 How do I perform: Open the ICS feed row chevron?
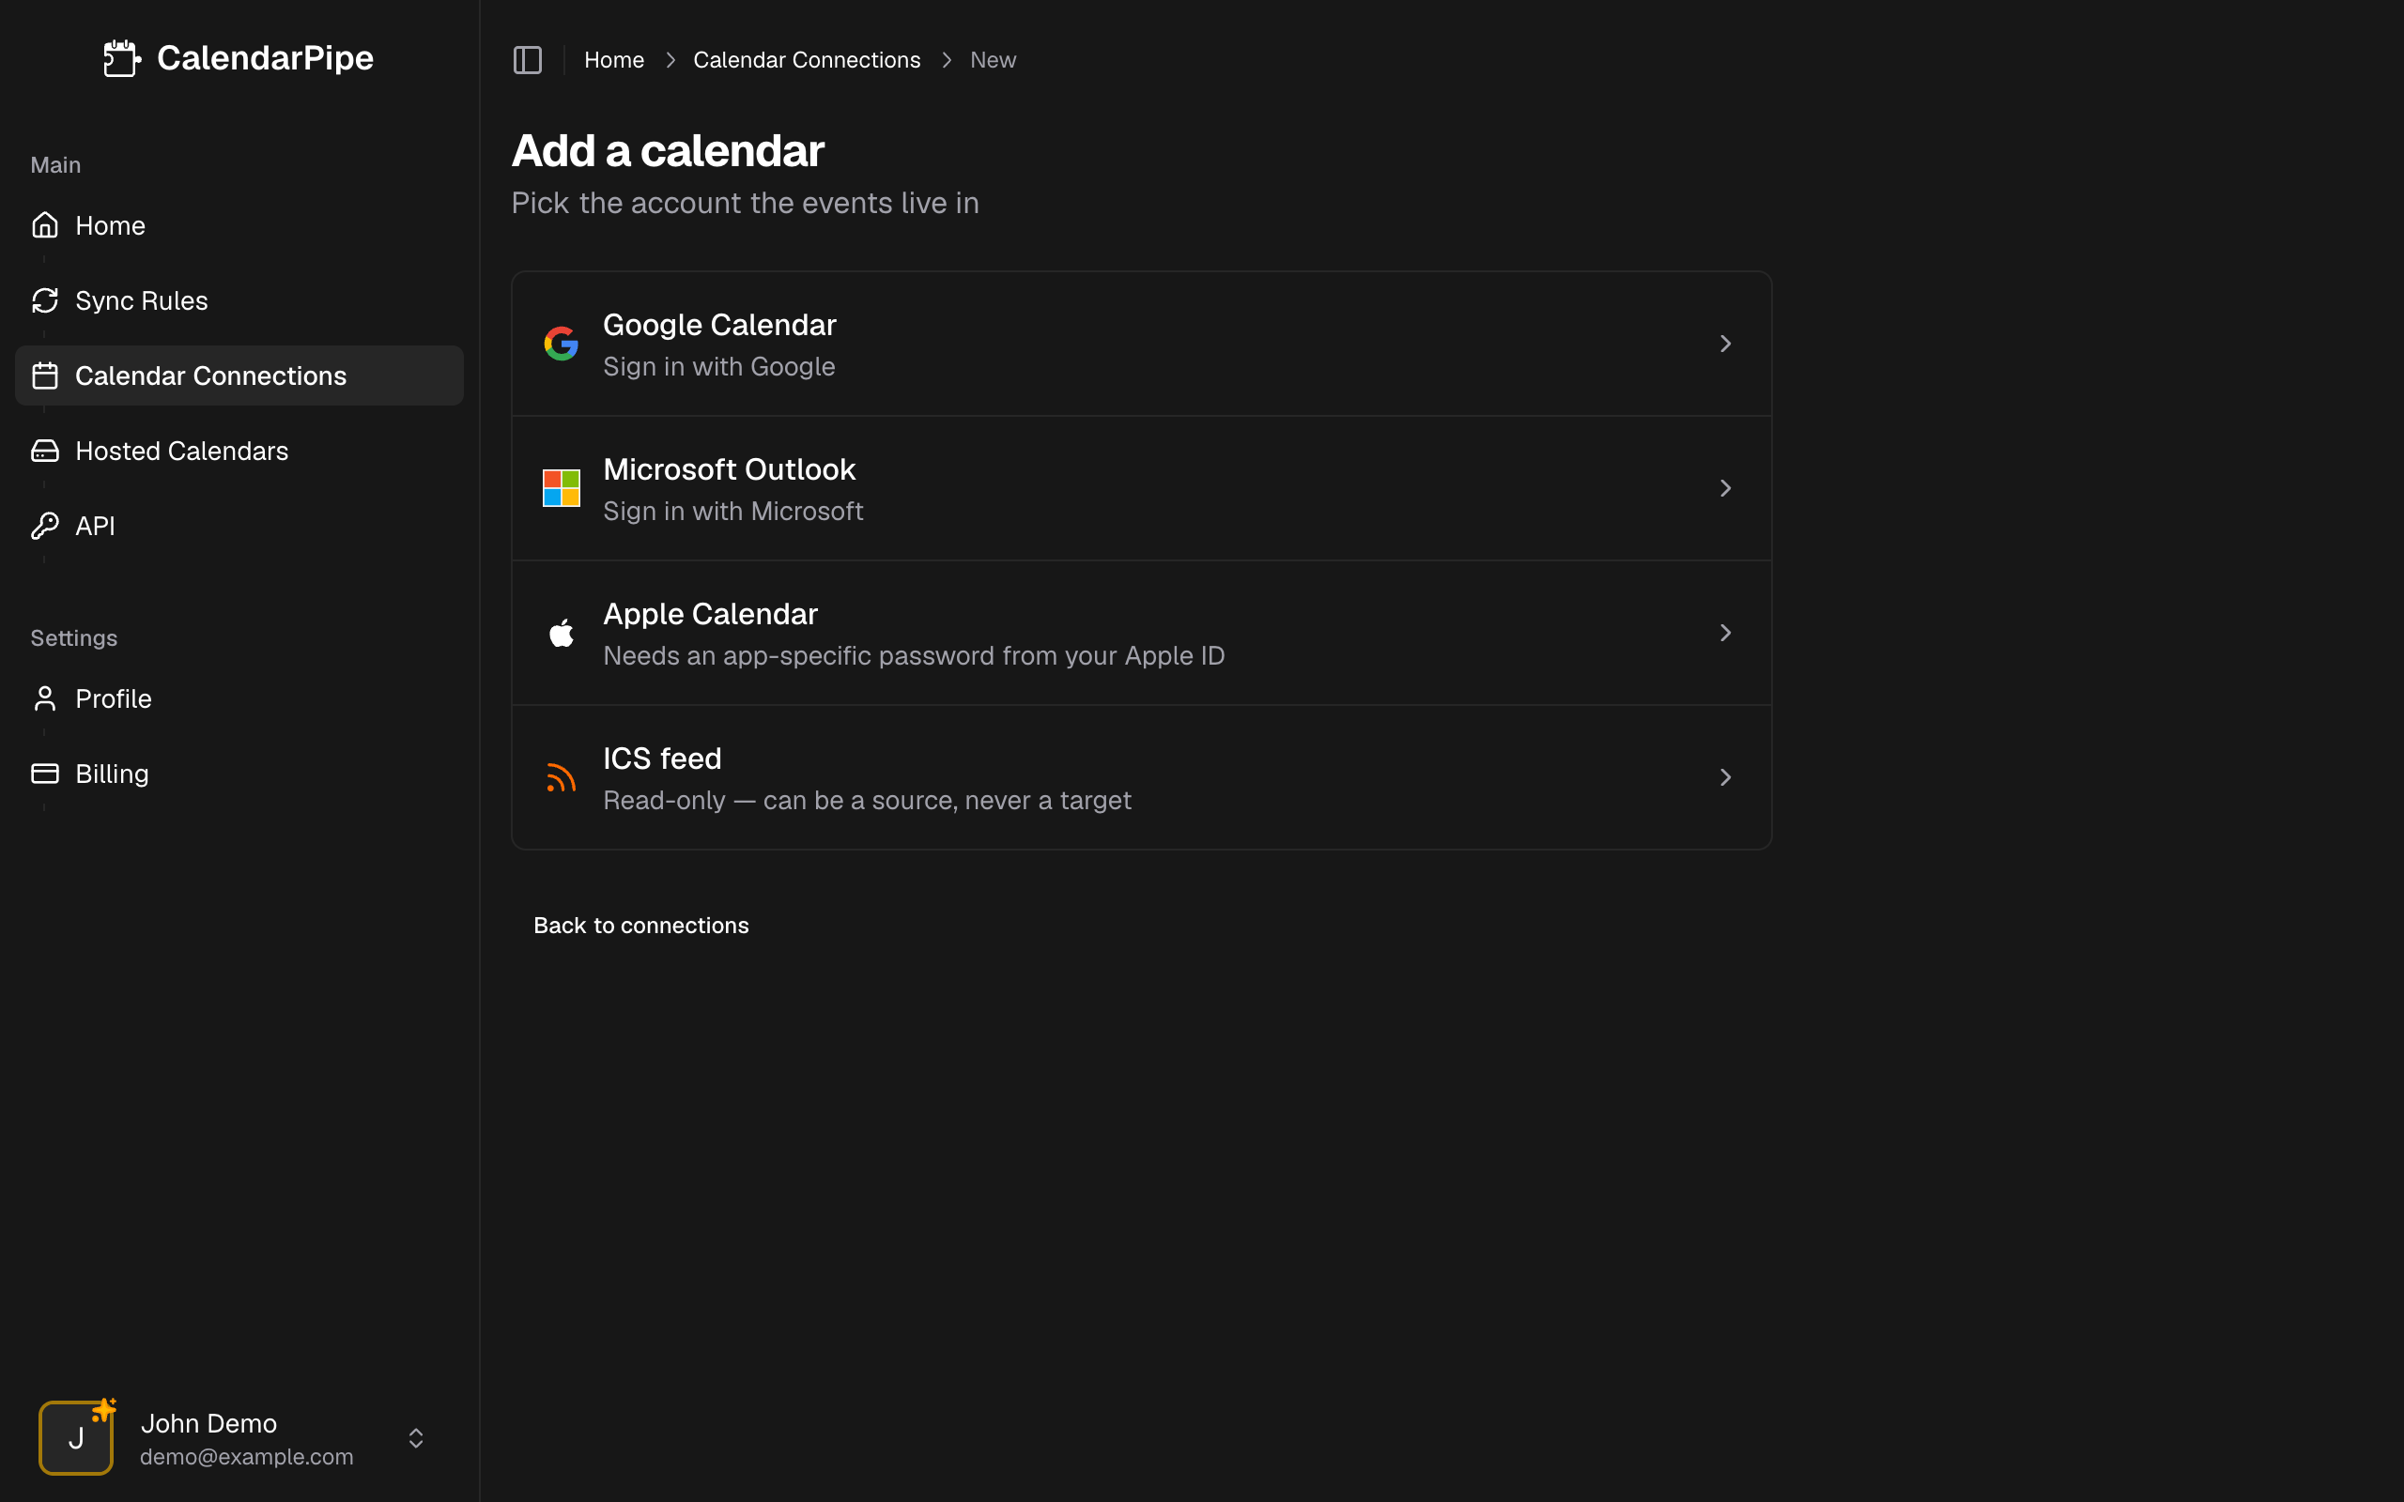coord(1725,778)
